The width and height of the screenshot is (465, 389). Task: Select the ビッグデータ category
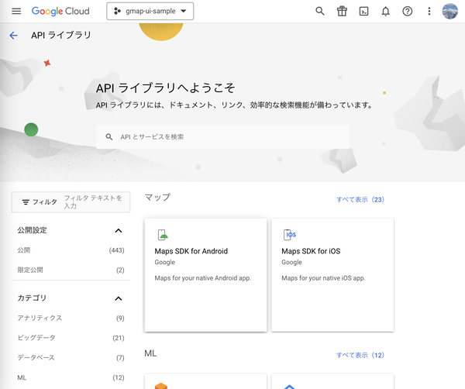(x=71, y=338)
